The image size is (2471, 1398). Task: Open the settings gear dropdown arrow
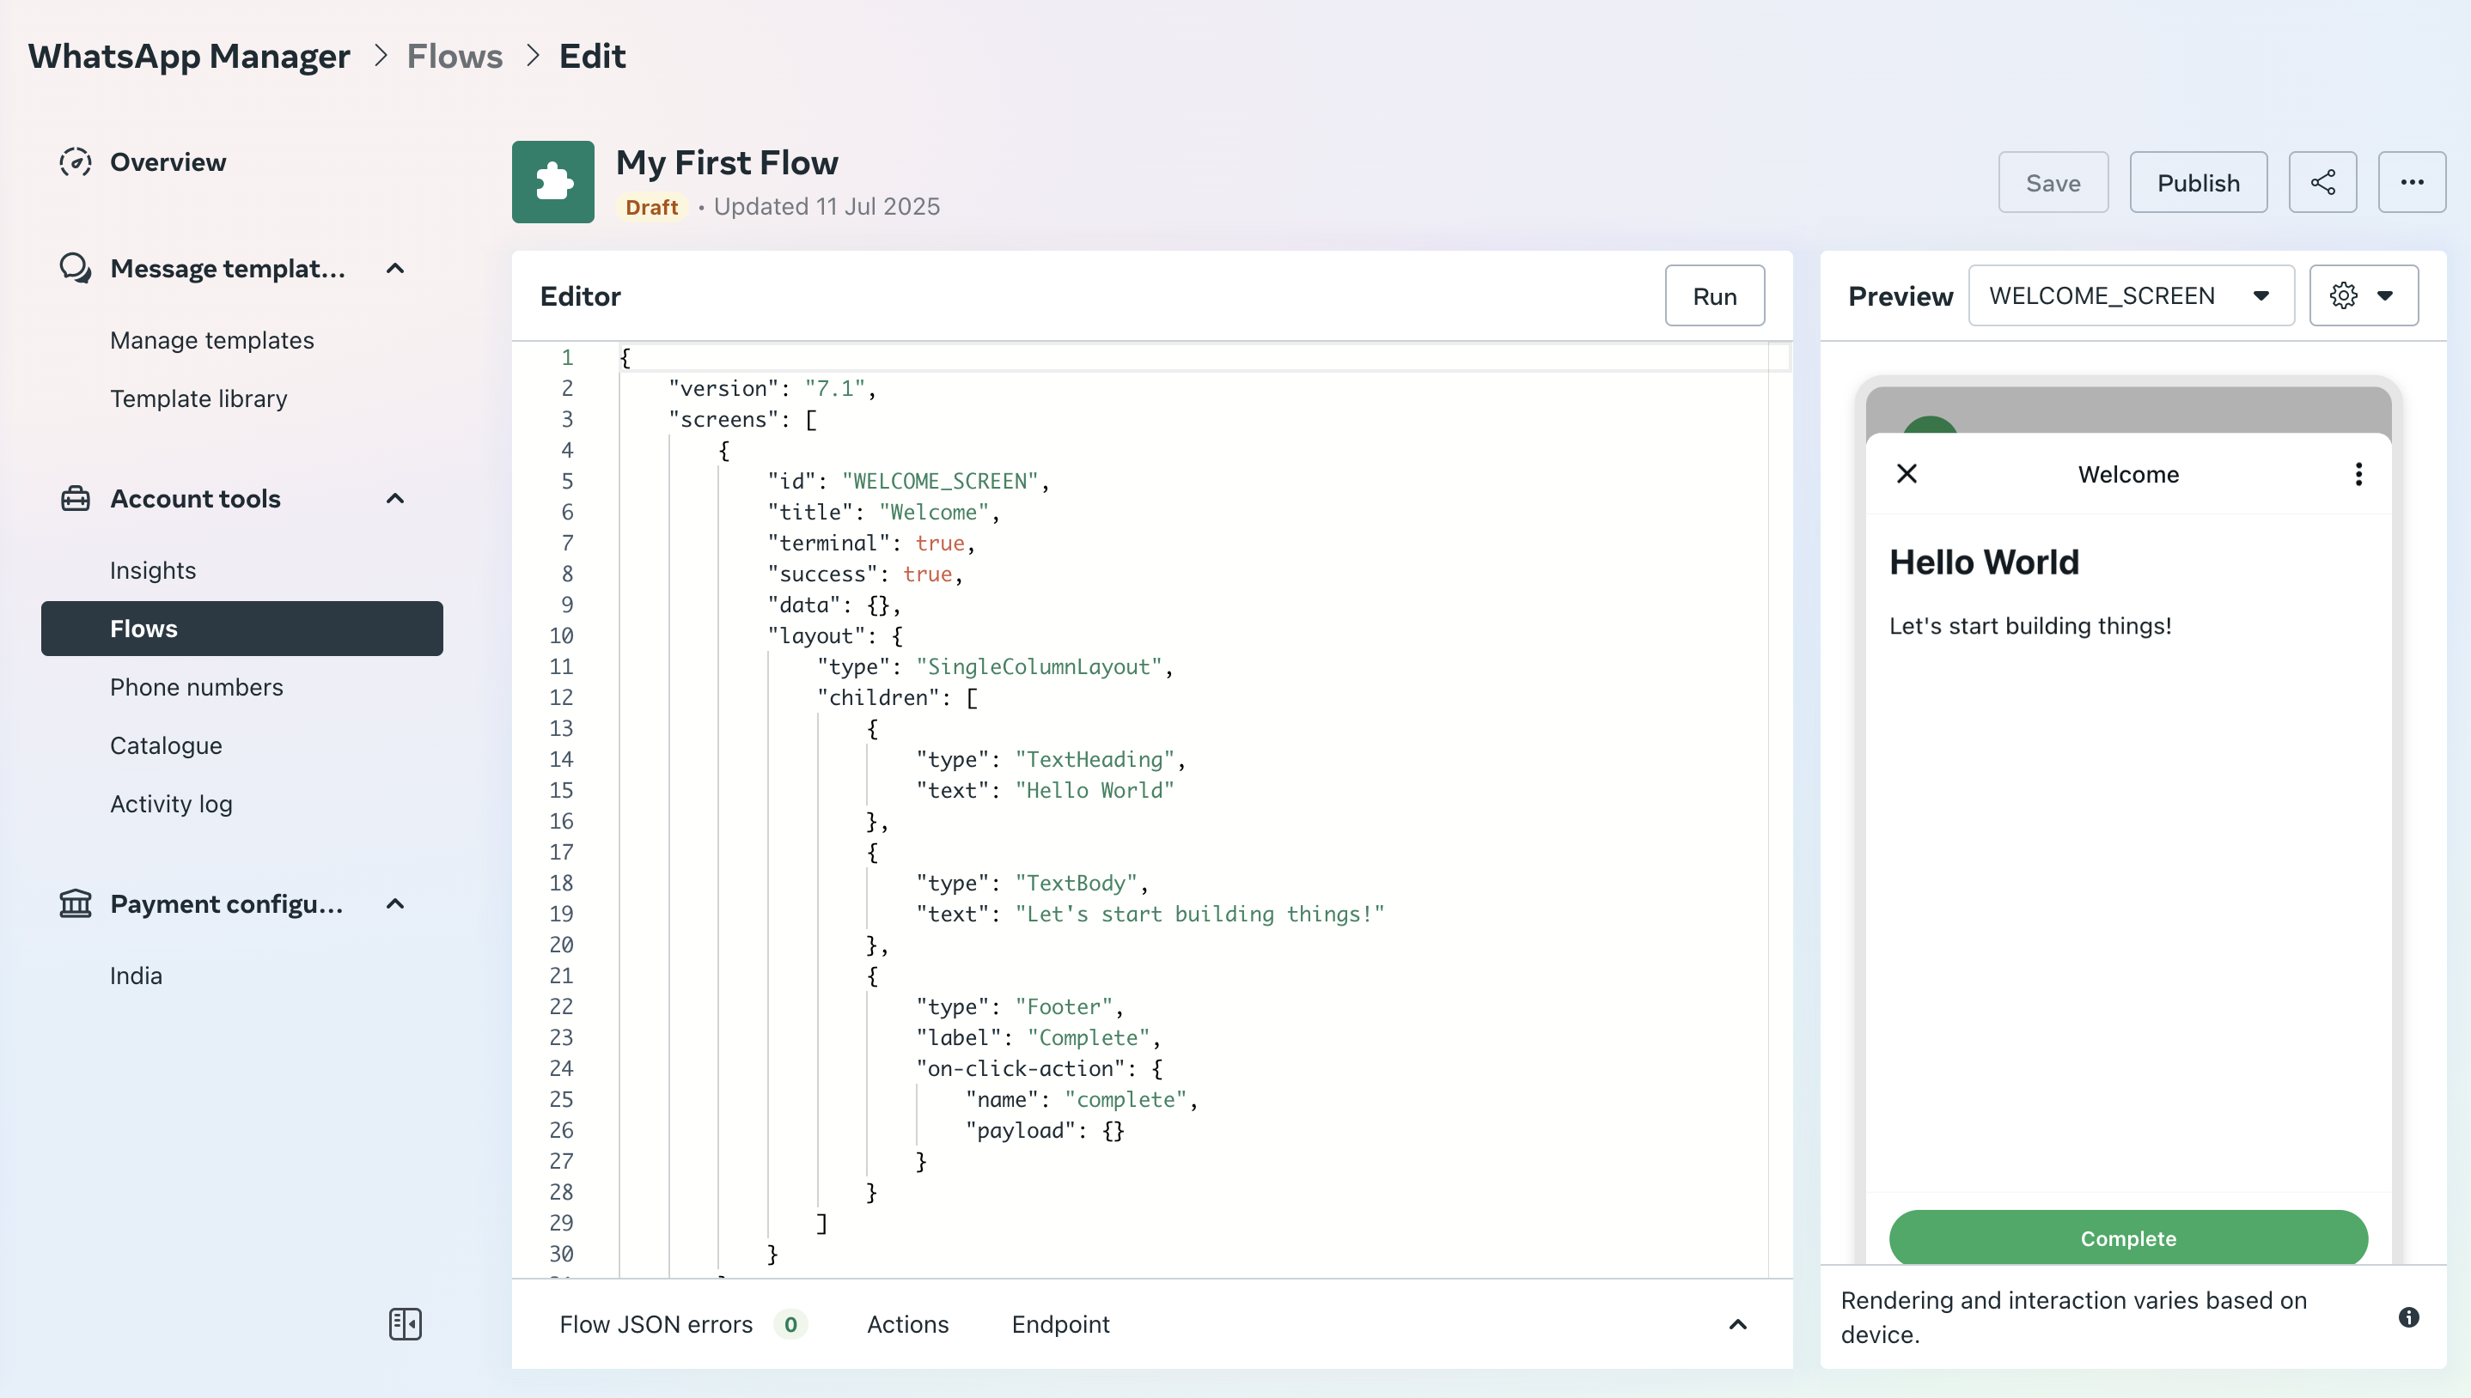tap(2384, 295)
